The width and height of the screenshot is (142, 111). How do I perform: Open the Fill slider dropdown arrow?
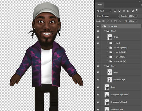(136, 21)
